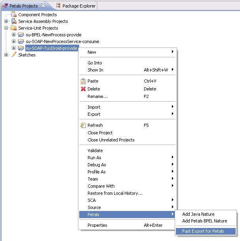The image size is (240, 241).
Task: Click the Sketches pencil icon
Action: 14,55
